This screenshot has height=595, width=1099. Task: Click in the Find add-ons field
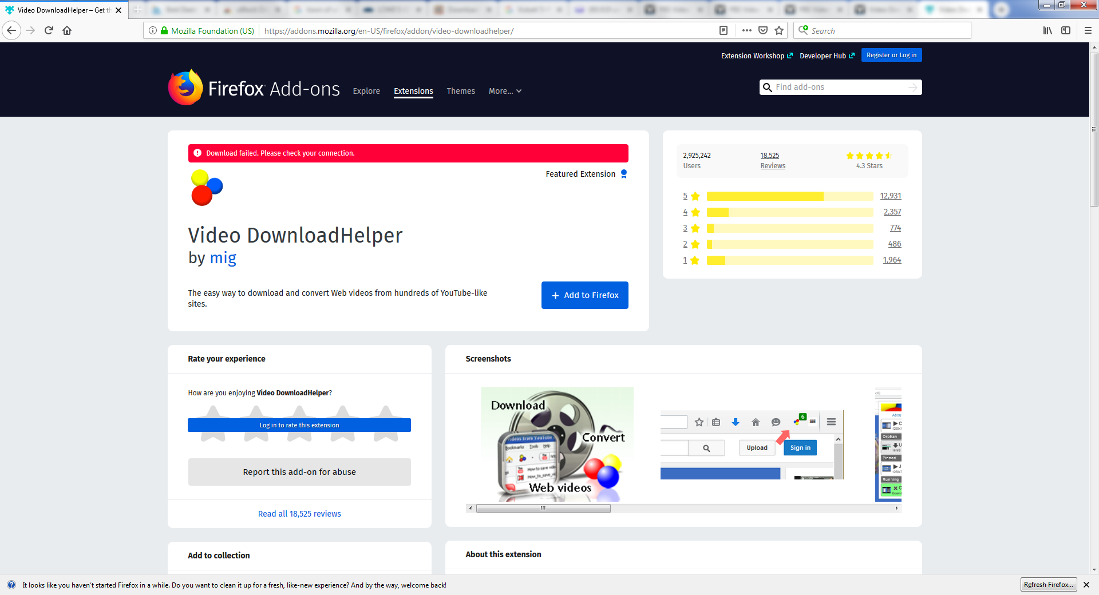840,87
